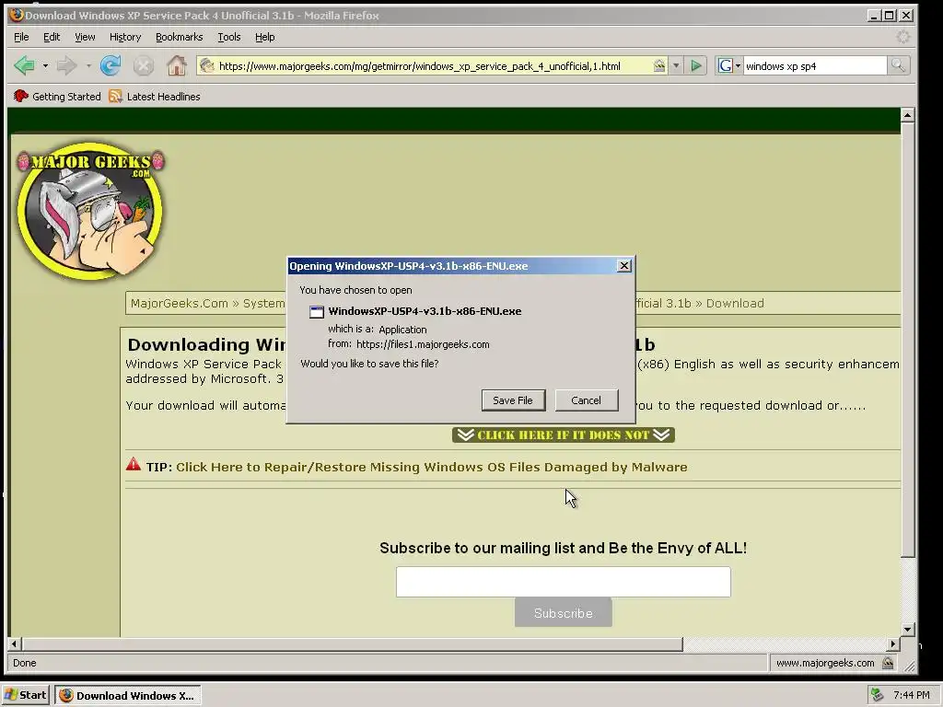943x707 pixels.
Task: Open the Bookmarks menu
Action: coord(180,37)
